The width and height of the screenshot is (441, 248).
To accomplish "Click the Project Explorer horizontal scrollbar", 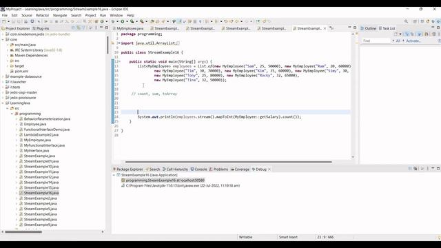I will 23,232.
